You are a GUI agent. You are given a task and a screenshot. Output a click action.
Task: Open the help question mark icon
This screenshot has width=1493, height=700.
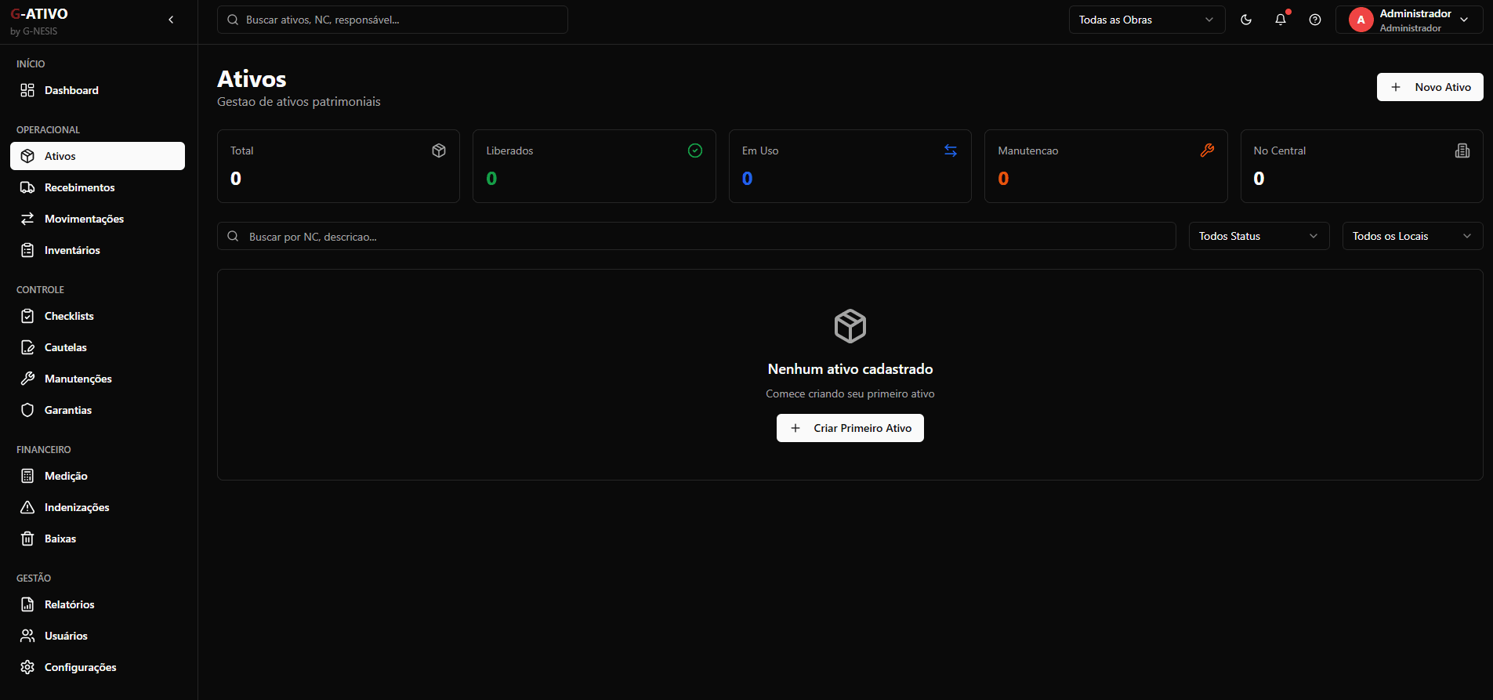click(1315, 20)
